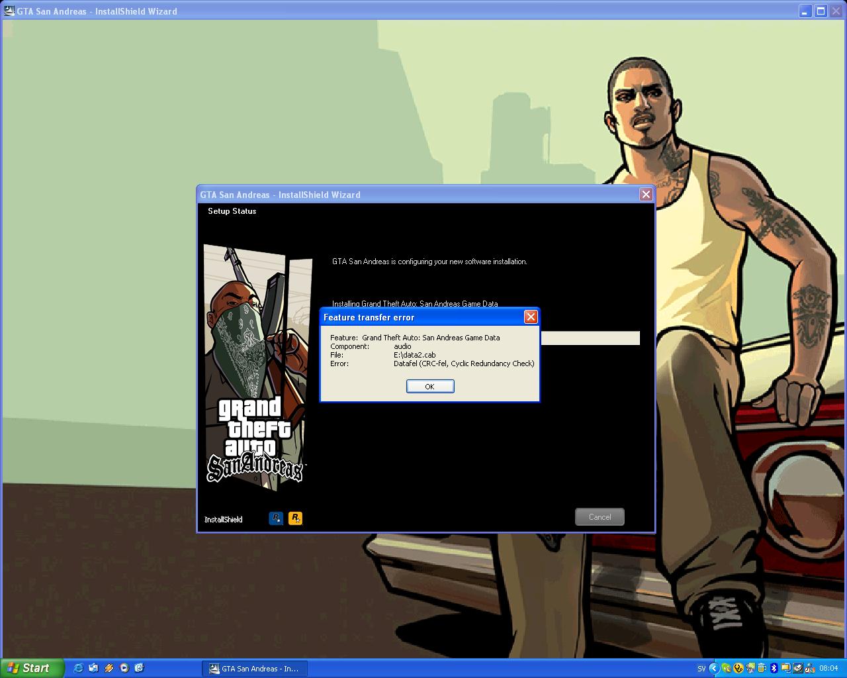Viewport: 847px width, 678px height.
Task: Click OK in Feature transfer error dialog
Action: (430, 386)
